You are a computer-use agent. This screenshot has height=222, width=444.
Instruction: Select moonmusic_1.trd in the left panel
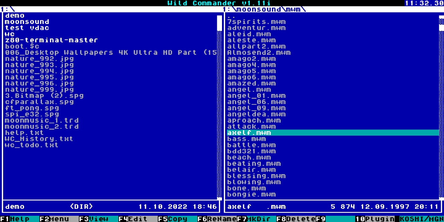pos(42,120)
